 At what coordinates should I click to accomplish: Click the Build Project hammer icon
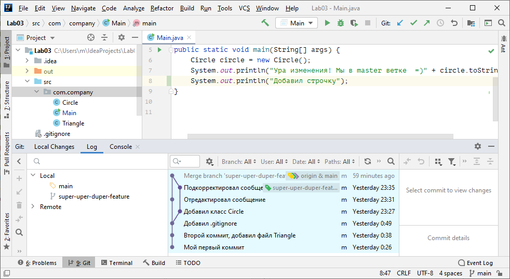pos(265,23)
